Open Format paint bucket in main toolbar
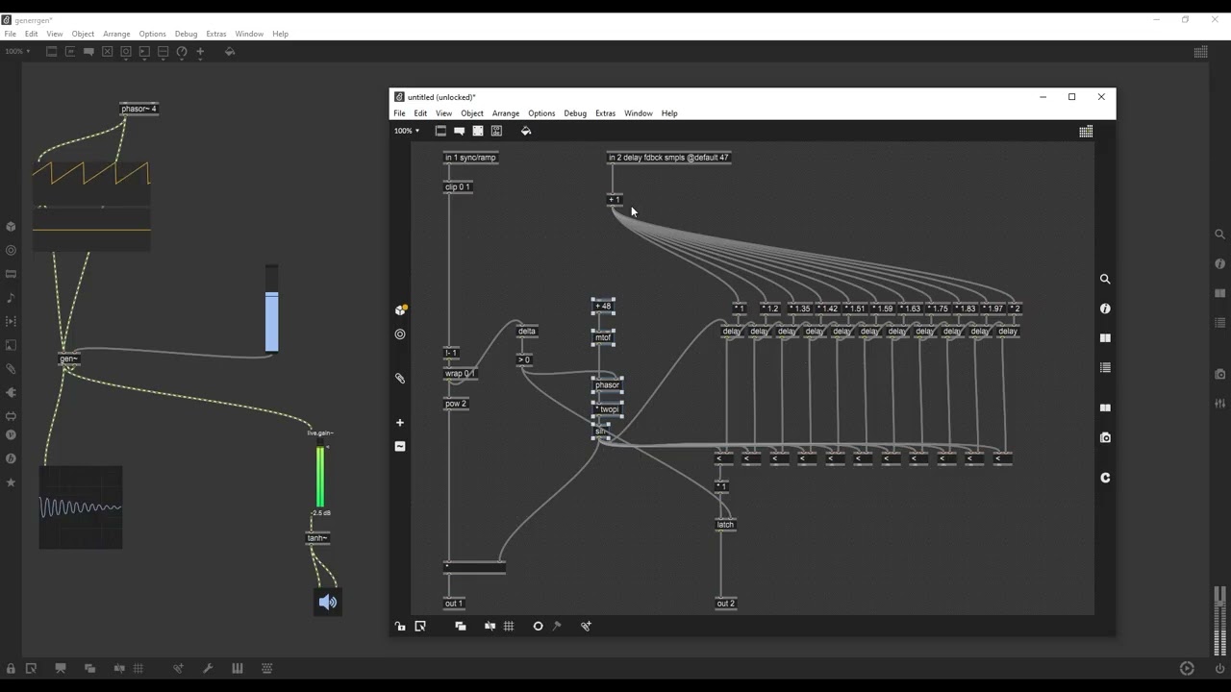This screenshot has height=692, width=1231. [230, 52]
